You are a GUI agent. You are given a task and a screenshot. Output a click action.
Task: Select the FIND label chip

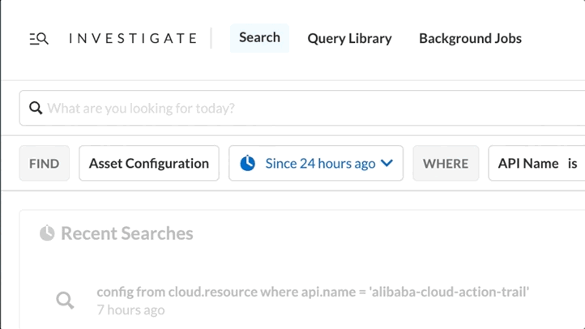tap(45, 164)
